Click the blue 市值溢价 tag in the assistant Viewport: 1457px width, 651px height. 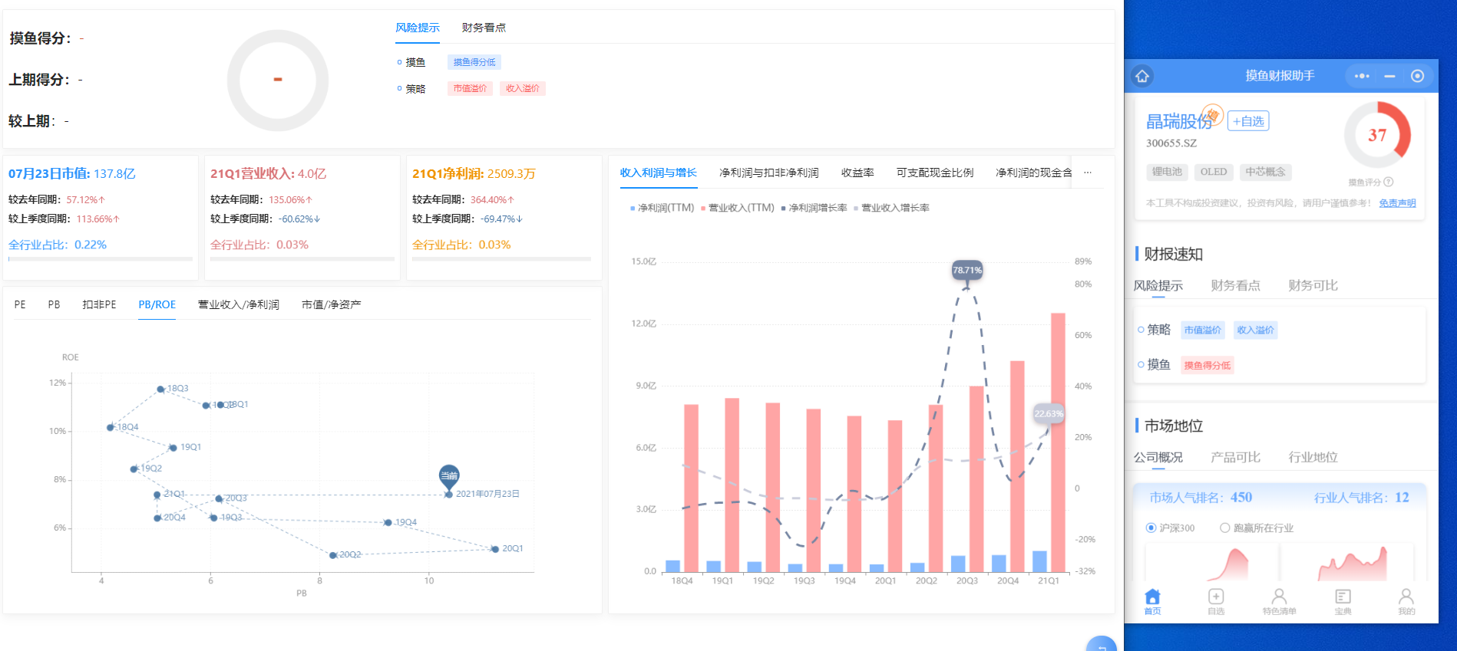(x=1202, y=330)
